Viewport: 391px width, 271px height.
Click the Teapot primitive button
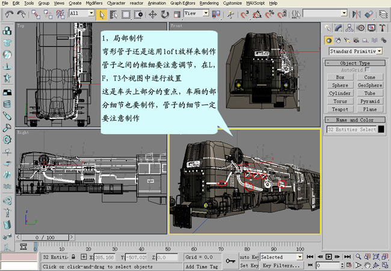tap(340, 109)
